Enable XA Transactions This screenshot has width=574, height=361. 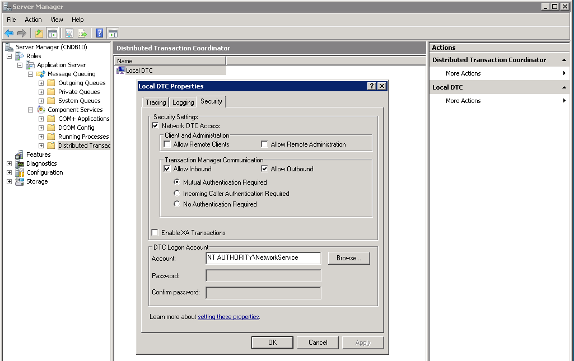click(x=155, y=232)
